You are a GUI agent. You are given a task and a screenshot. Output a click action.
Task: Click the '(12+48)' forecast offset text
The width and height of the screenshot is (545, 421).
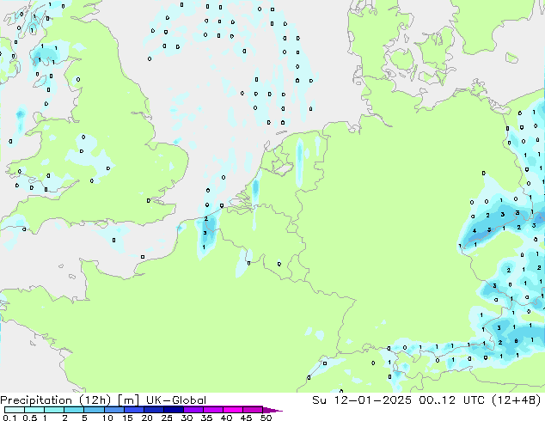coord(517,400)
